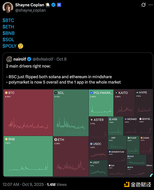Image resolution: width=154 pixels, height=190 pixels.
Task: Click the BNB coin icon in the treemap
Action: pyautogui.click(x=6, y=139)
